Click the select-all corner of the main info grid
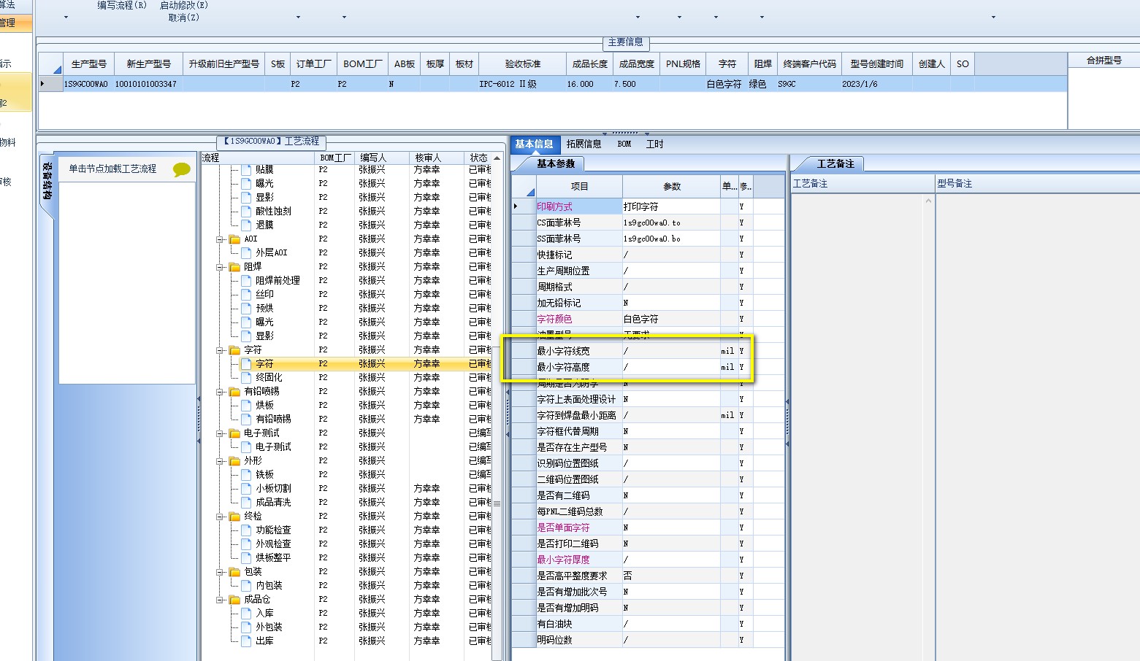Screen dimensions: 1140x661 point(50,64)
